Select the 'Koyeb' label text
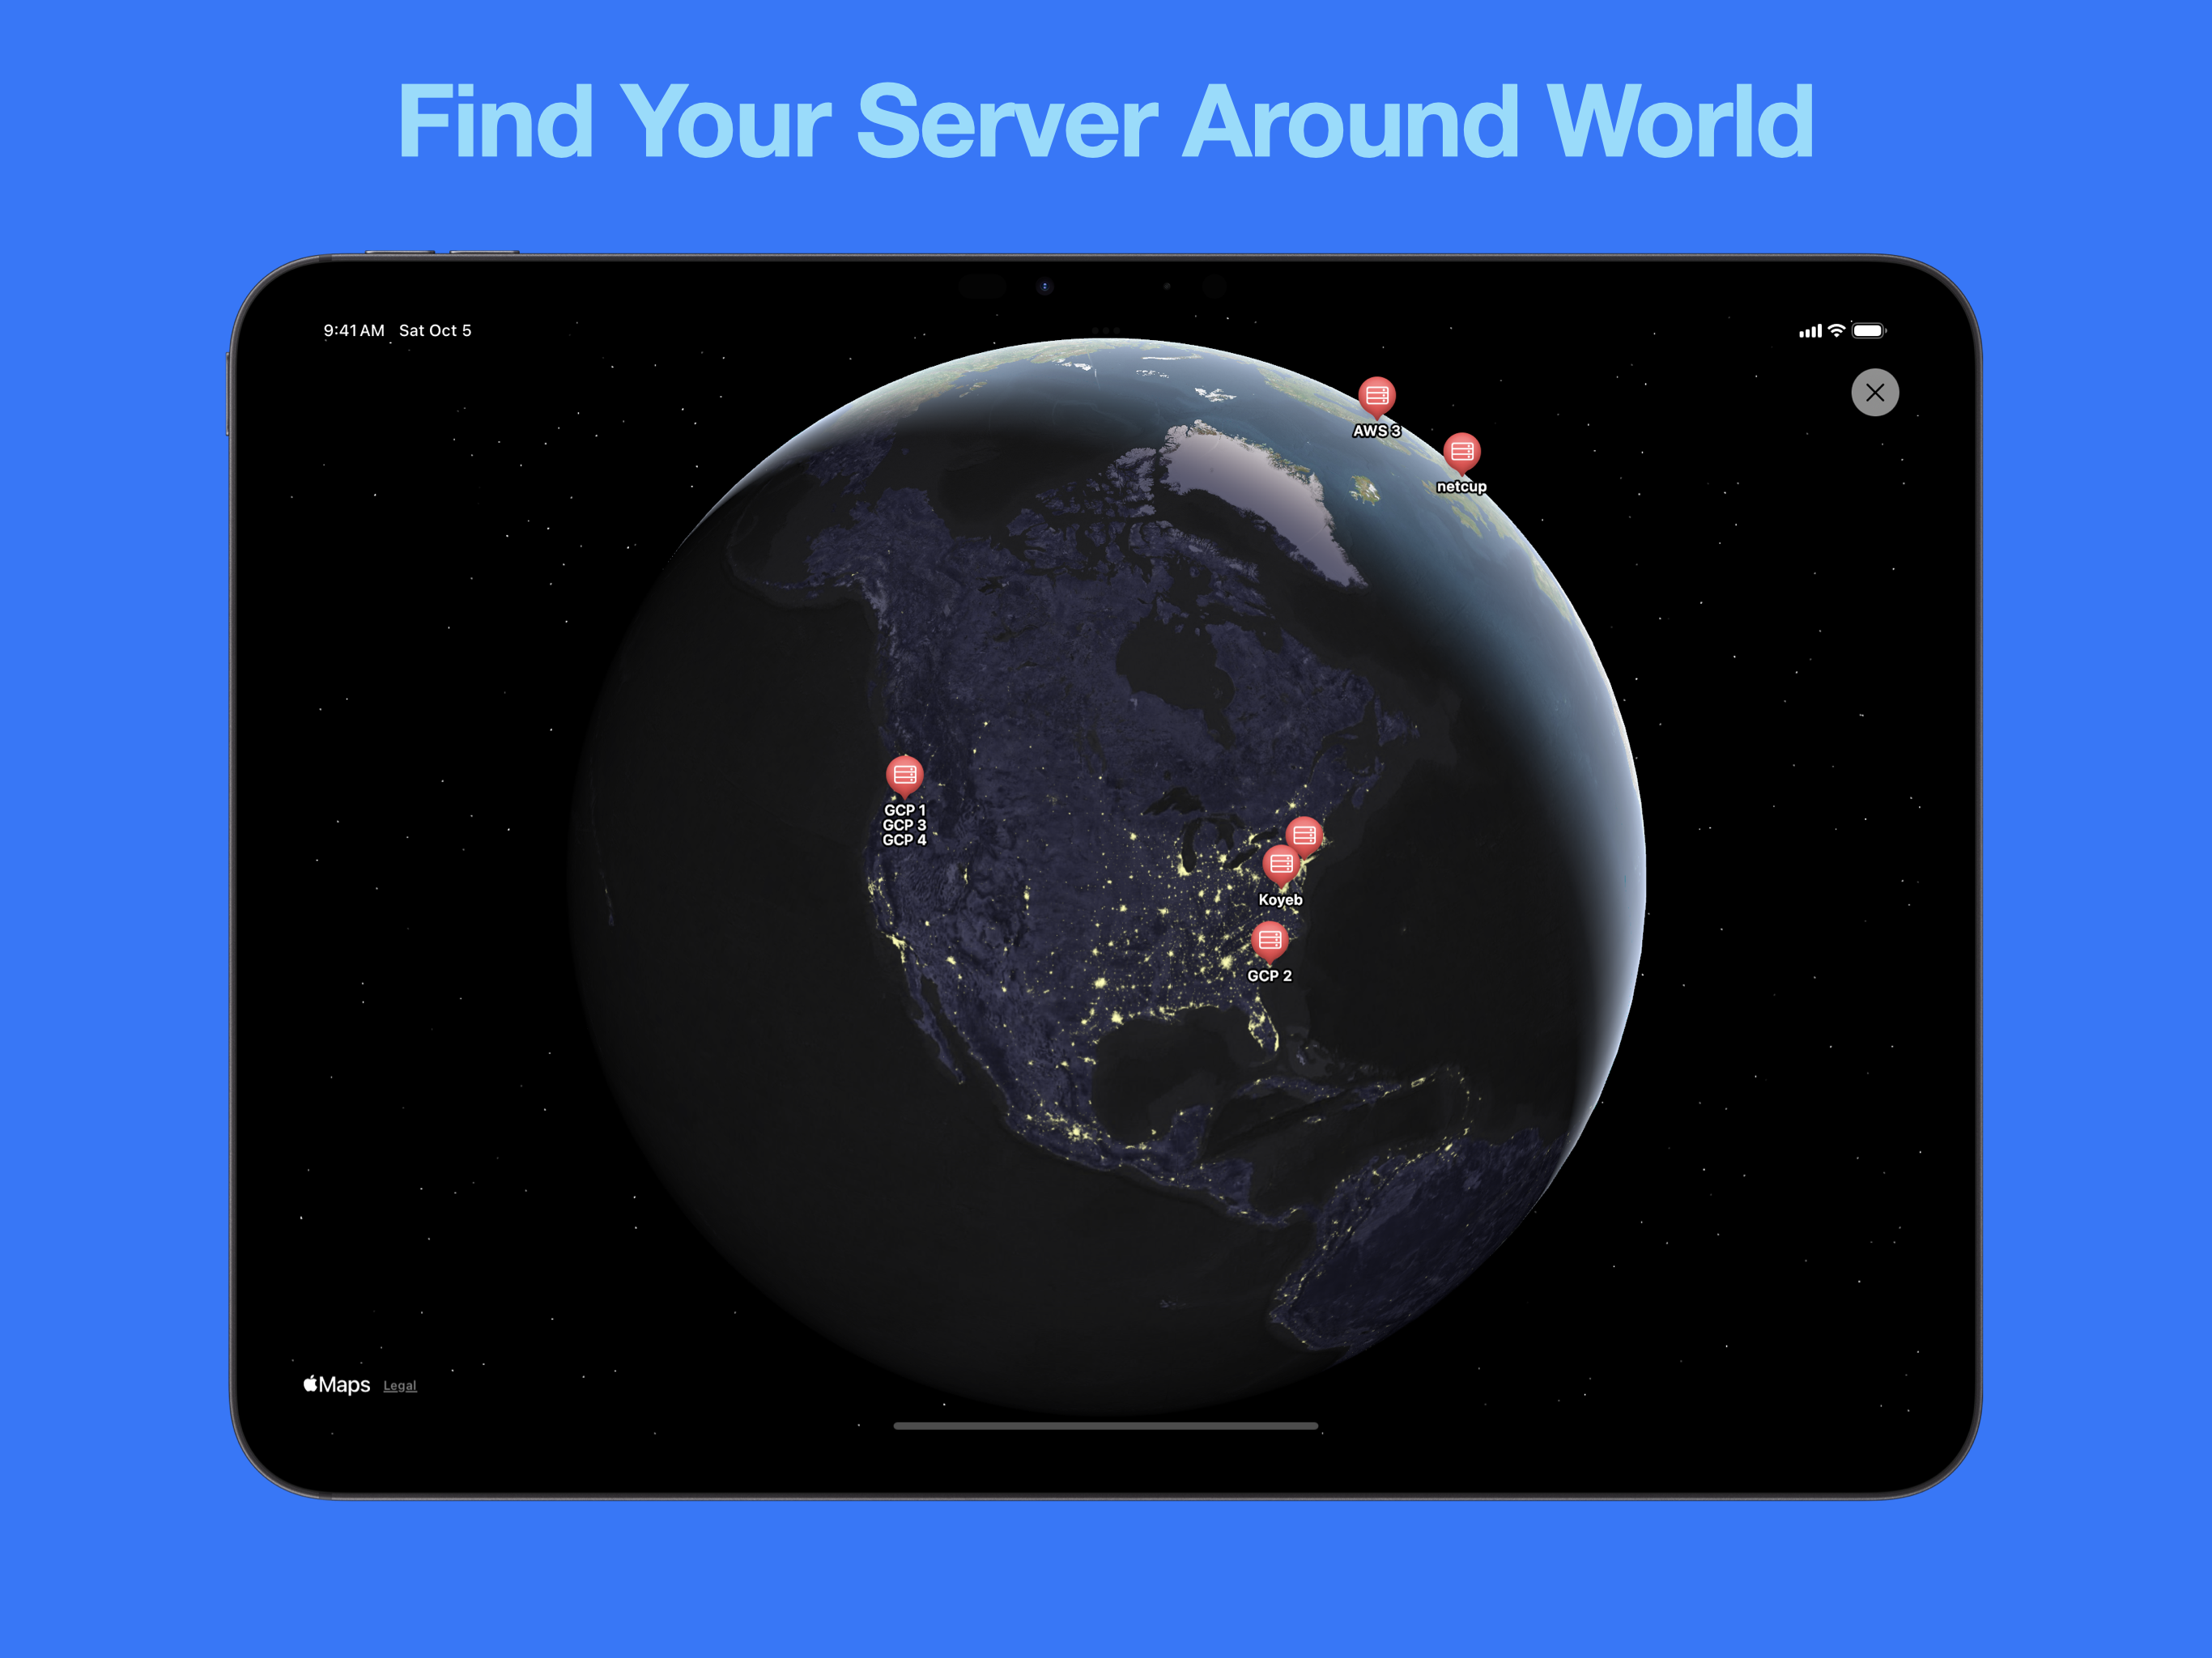Viewport: 2212px width, 1658px height. coord(1280,900)
